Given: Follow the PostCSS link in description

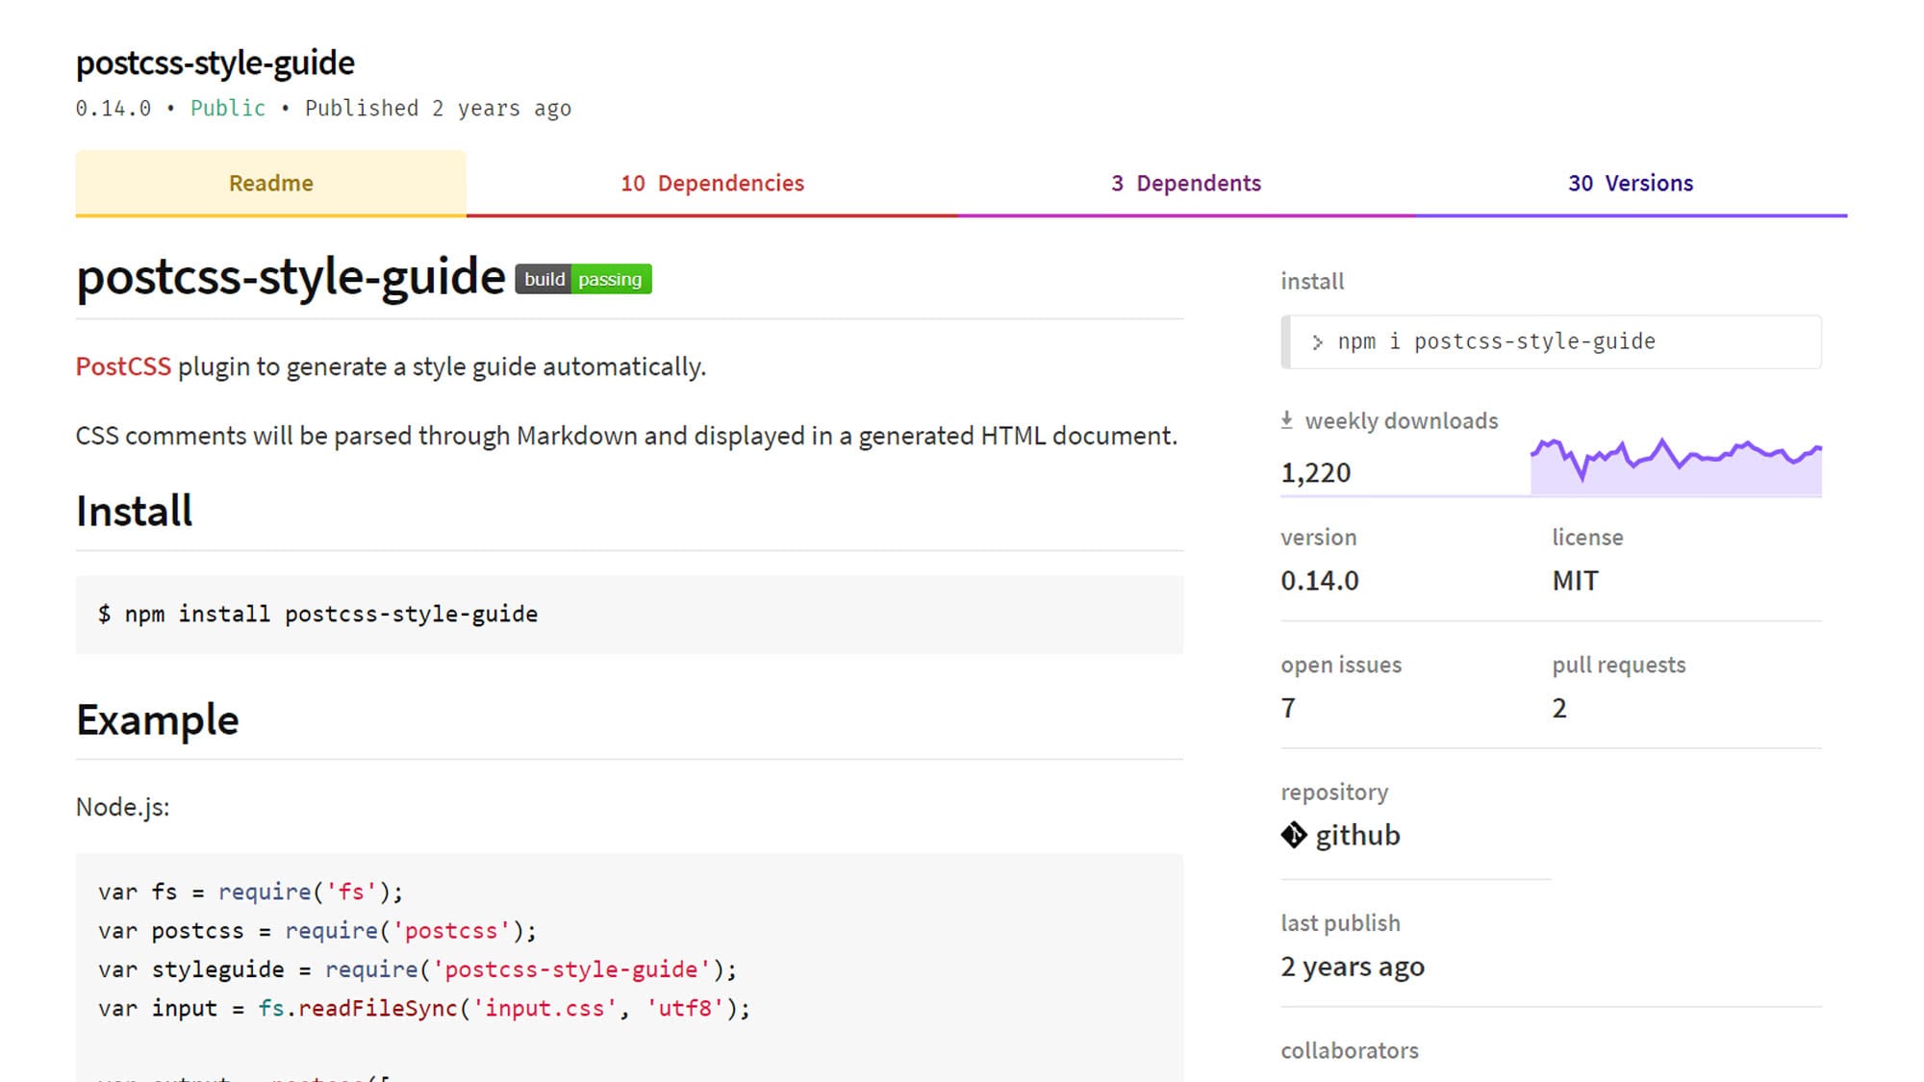Looking at the screenshot, I should (123, 366).
